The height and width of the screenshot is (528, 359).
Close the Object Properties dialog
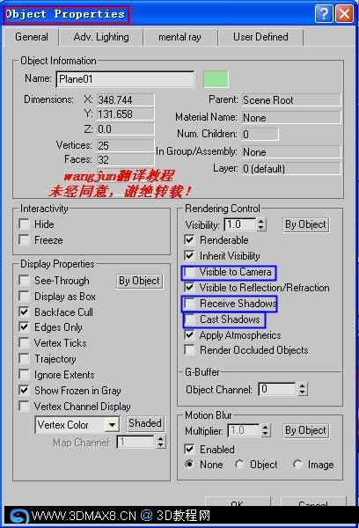click(x=345, y=14)
